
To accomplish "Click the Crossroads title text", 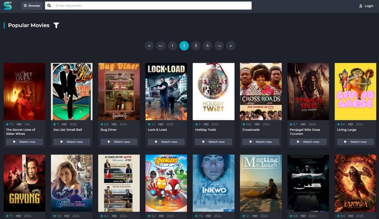I will 251,130.
